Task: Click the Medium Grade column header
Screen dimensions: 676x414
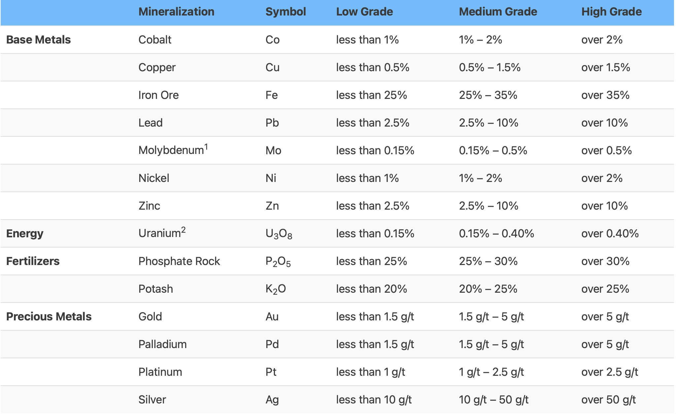Action: (498, 12)
